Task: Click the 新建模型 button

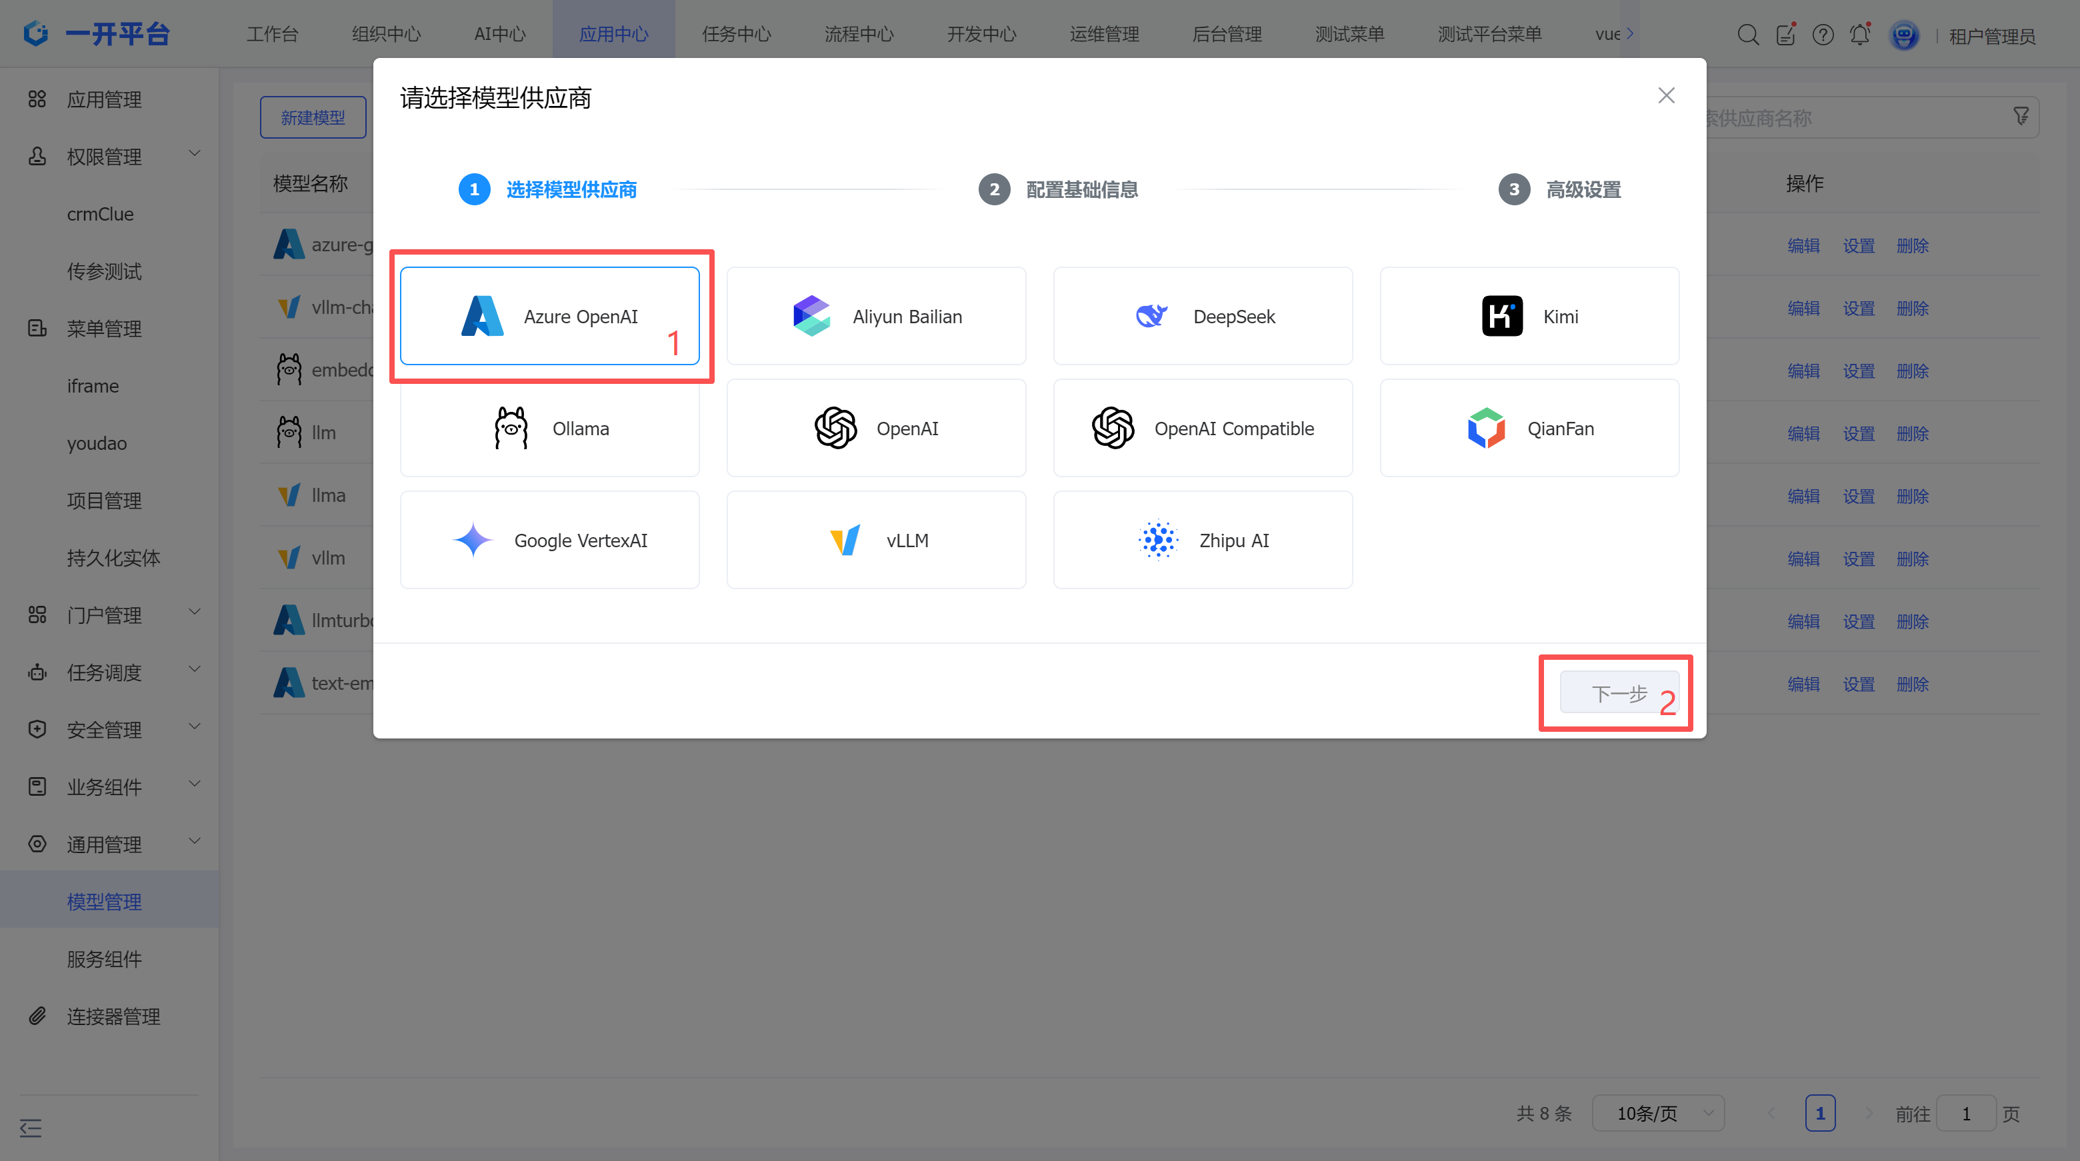Action: 313,118
